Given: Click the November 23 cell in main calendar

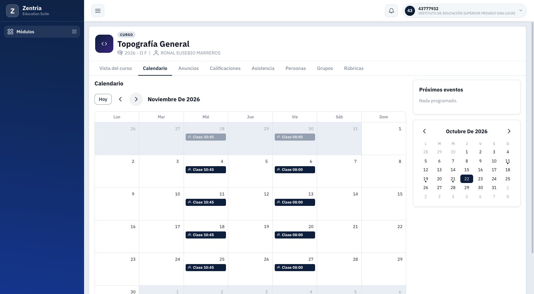Looking at the screenshot, I should [x=117, y=269].
